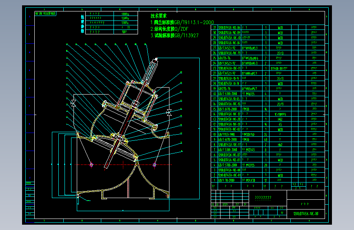Select 2Cr13 material in parts row 16
Screen dimensions: 354x230
coord(280,104)
